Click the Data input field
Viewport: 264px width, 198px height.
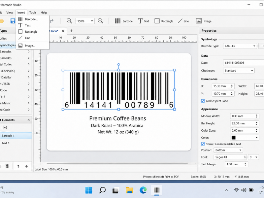[x=244, y=63]
